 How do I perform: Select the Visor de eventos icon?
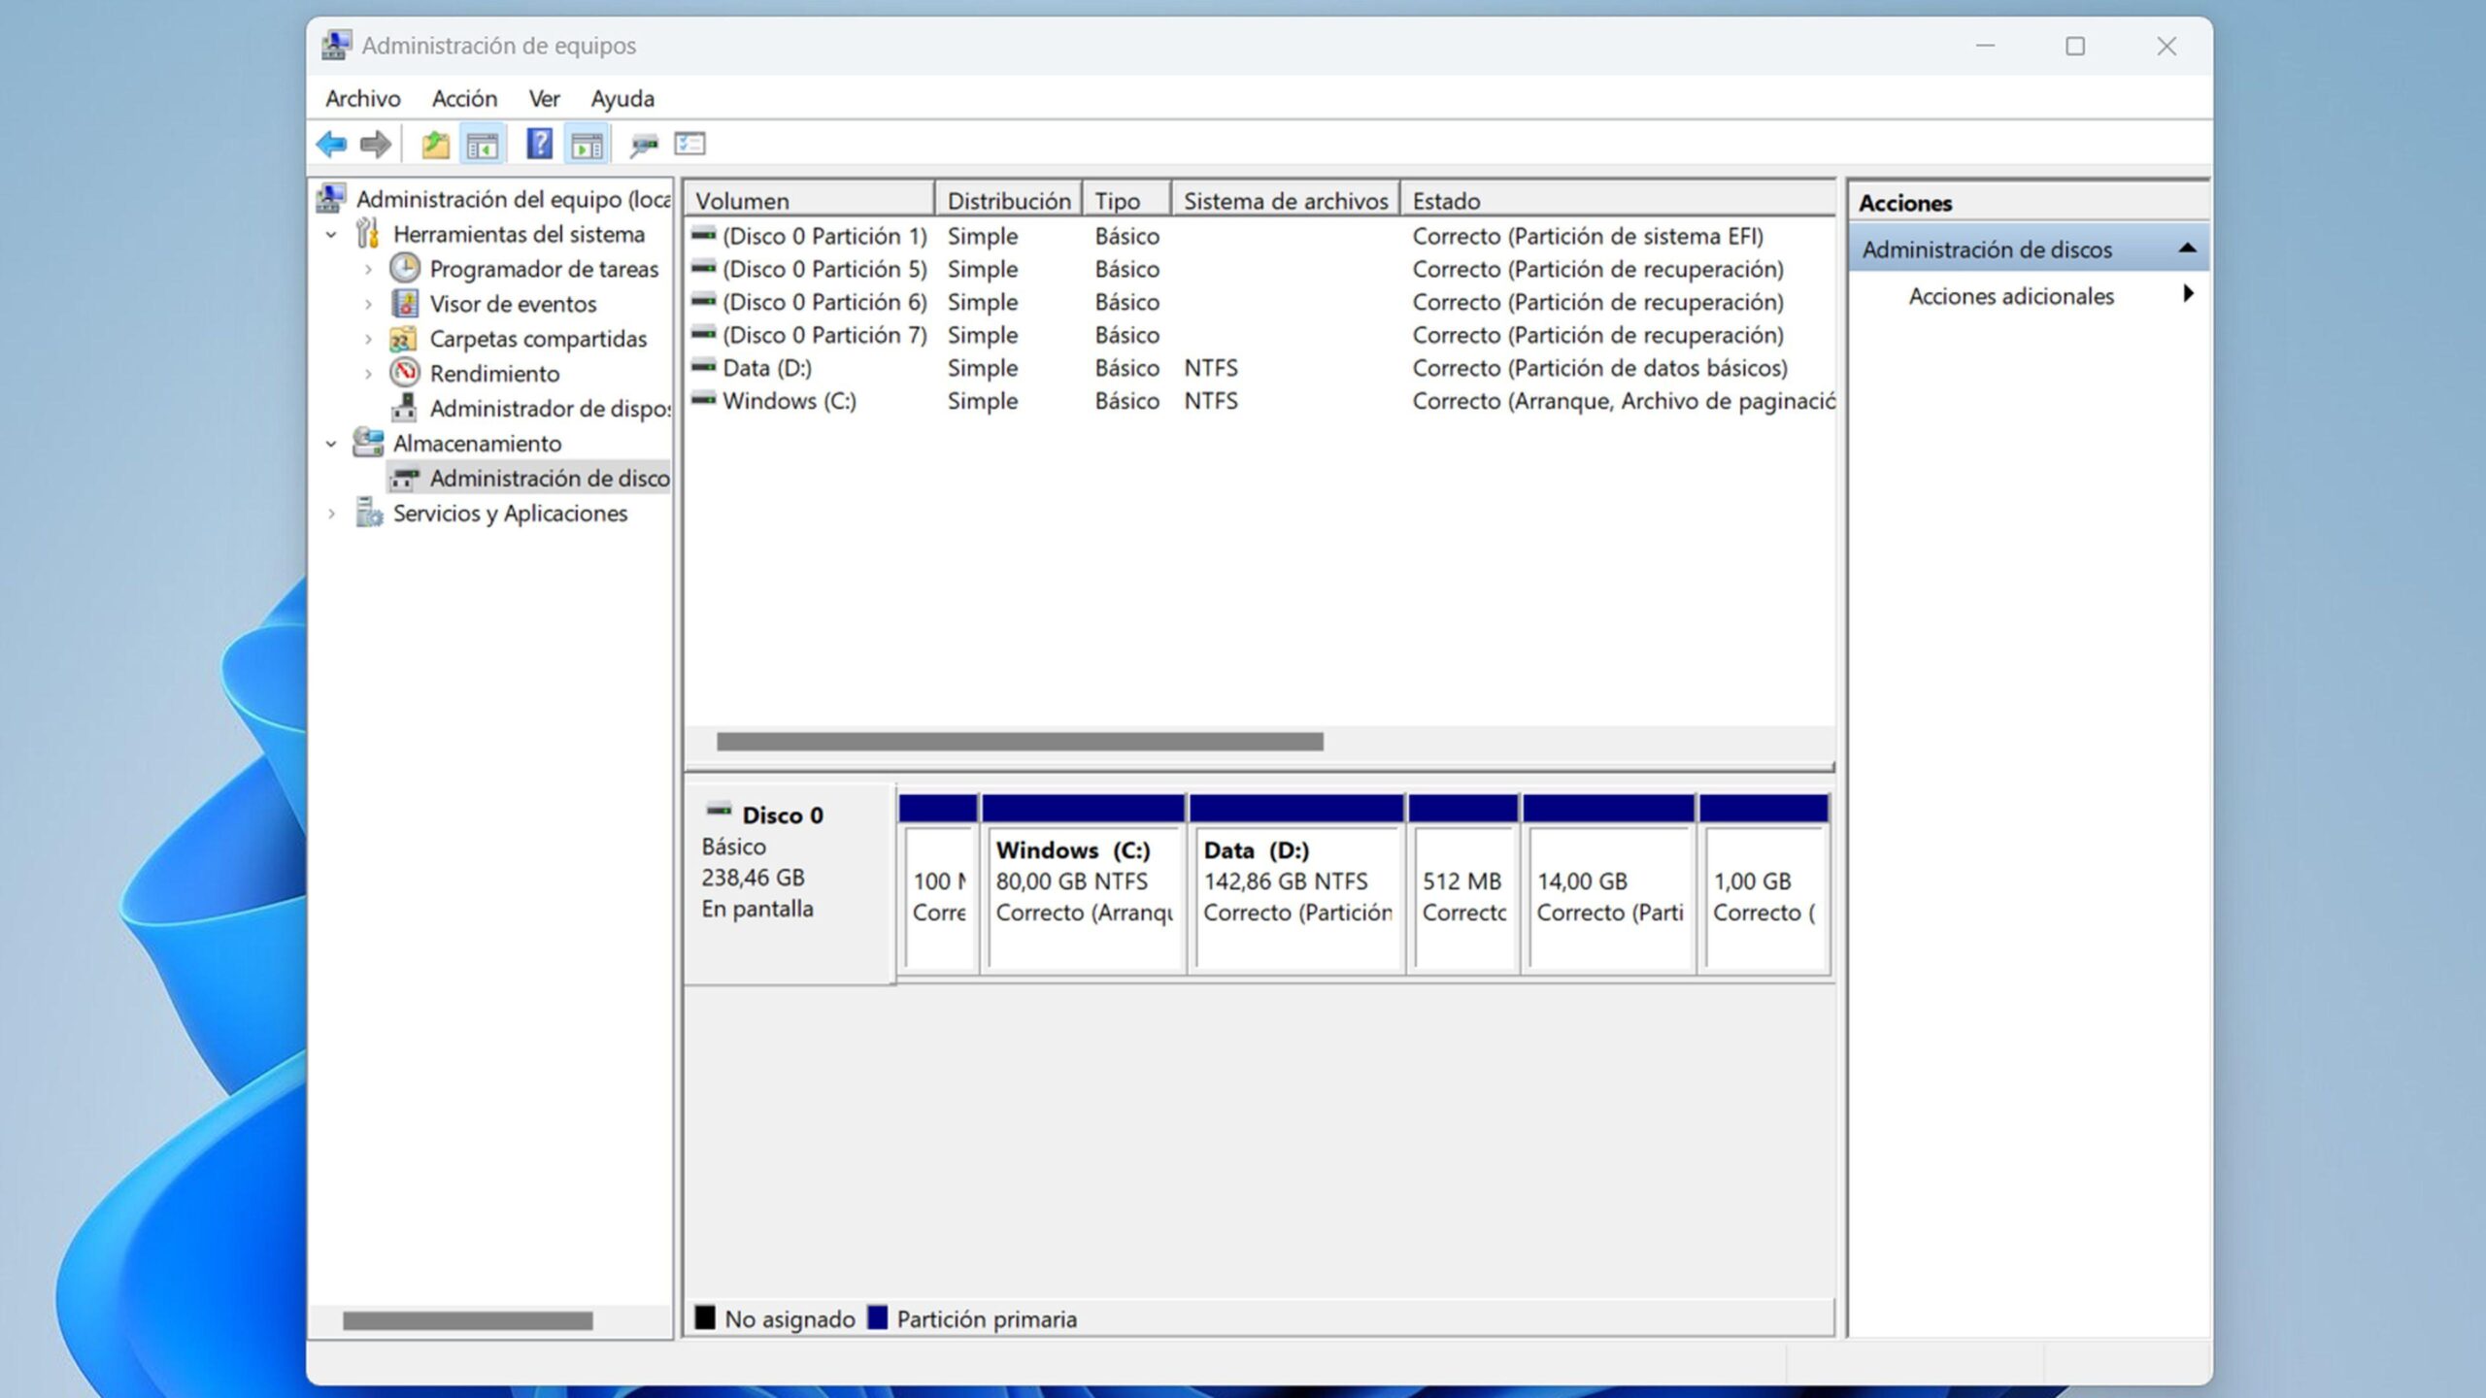[x=404, y=303]
